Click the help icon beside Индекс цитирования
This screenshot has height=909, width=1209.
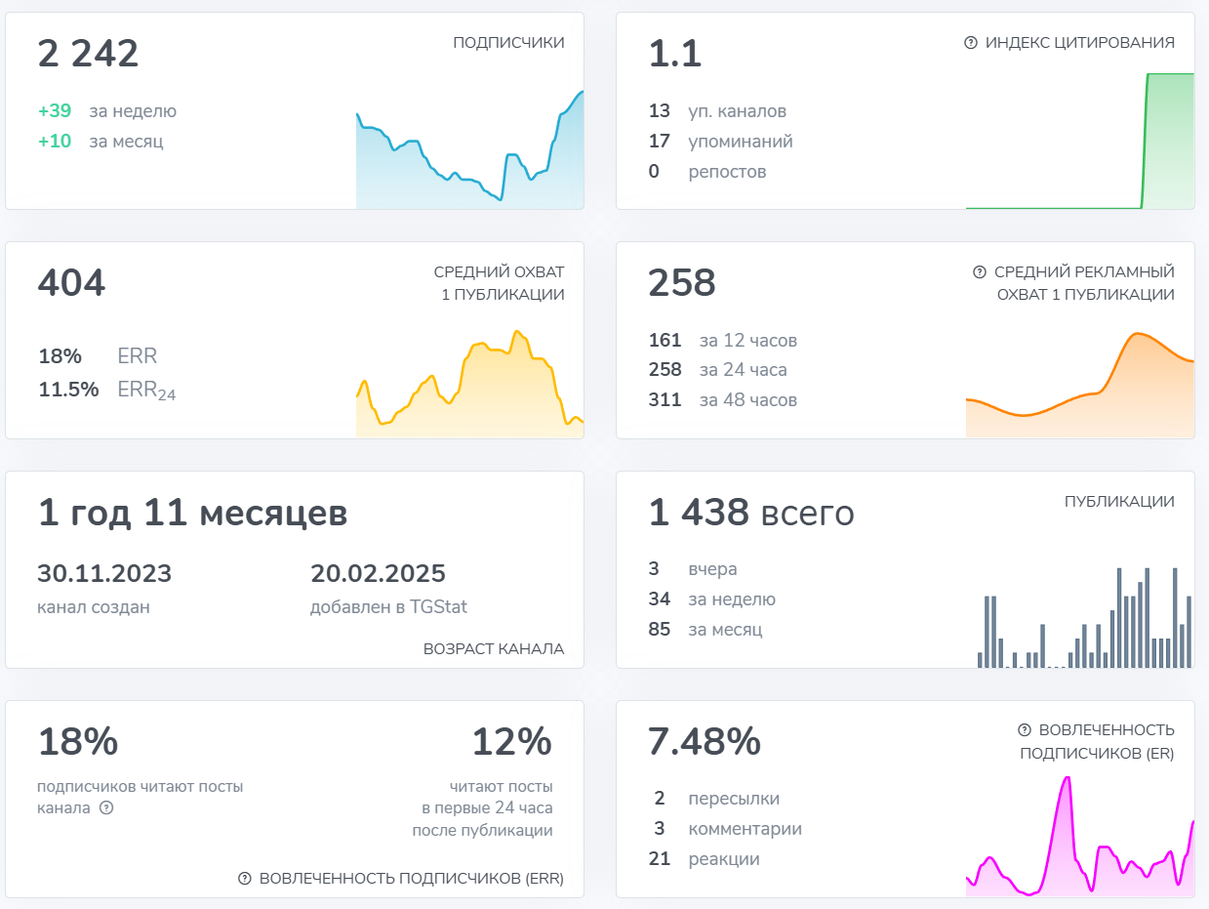[x=970, y=43]
